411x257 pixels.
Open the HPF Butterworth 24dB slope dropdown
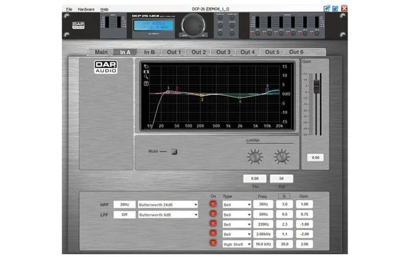(168, 204)
